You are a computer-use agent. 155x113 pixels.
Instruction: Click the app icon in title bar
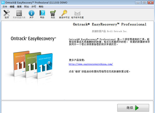(x=3, y=3)
